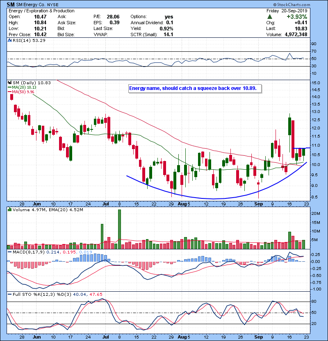Click the StockCharts.com copyright label

point(292,5)
